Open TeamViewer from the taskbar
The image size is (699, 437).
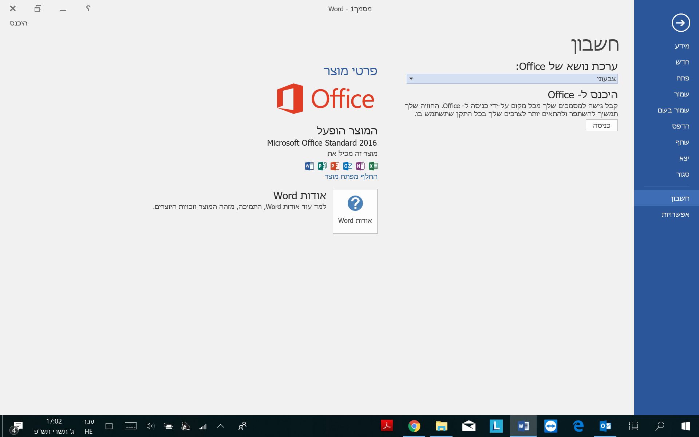click(x=550, y=426)
